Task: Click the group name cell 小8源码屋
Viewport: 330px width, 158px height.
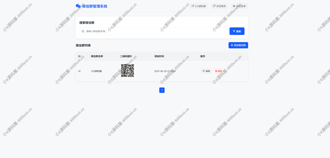Action: pyautogui.click(x=96, y=71)
